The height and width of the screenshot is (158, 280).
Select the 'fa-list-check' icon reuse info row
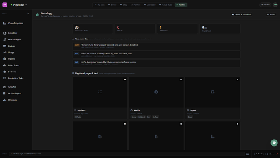[156, 54]
